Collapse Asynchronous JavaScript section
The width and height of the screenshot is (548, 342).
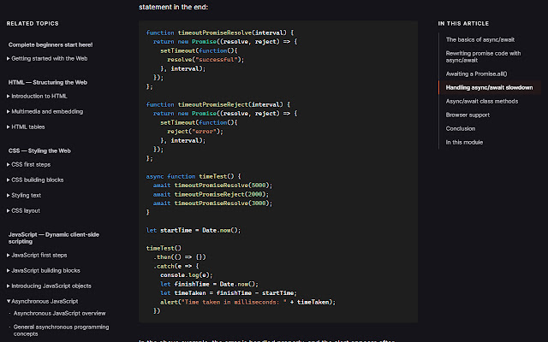pos(42,302)
